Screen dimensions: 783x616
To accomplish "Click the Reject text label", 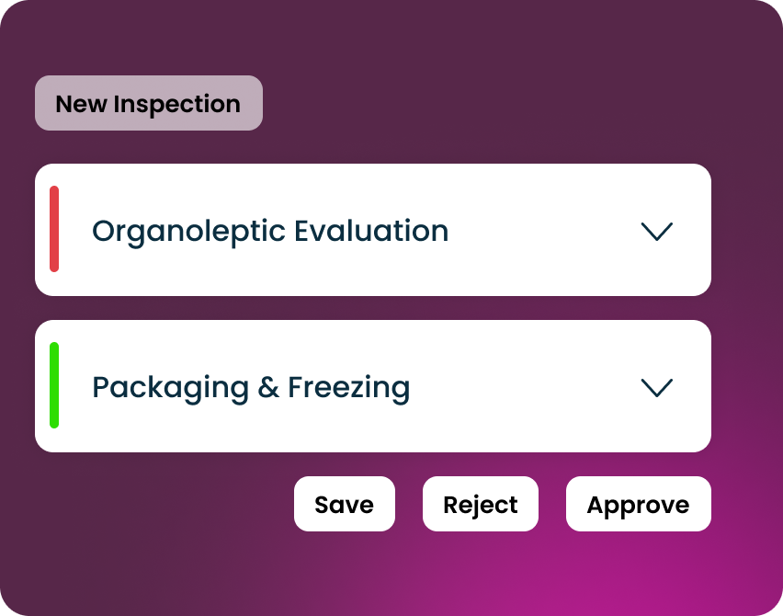I will (x=480, y=505).
